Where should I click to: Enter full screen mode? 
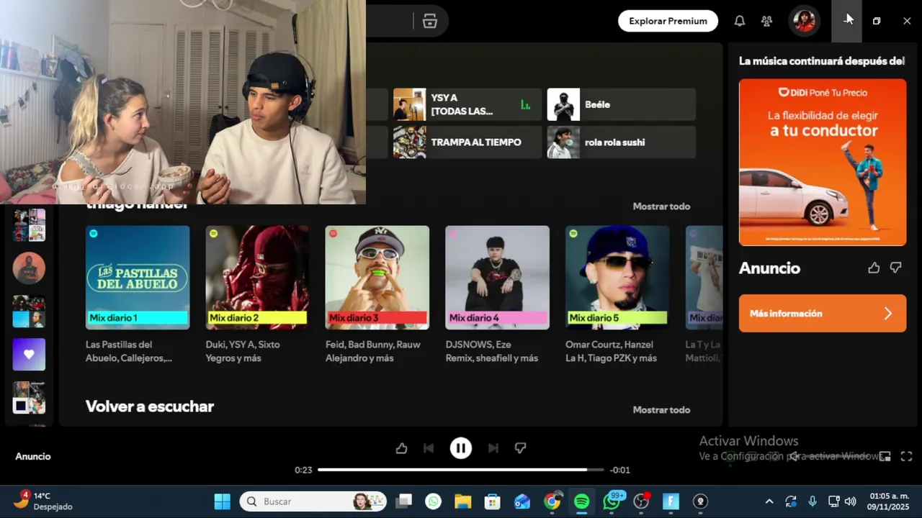point(907,456)
